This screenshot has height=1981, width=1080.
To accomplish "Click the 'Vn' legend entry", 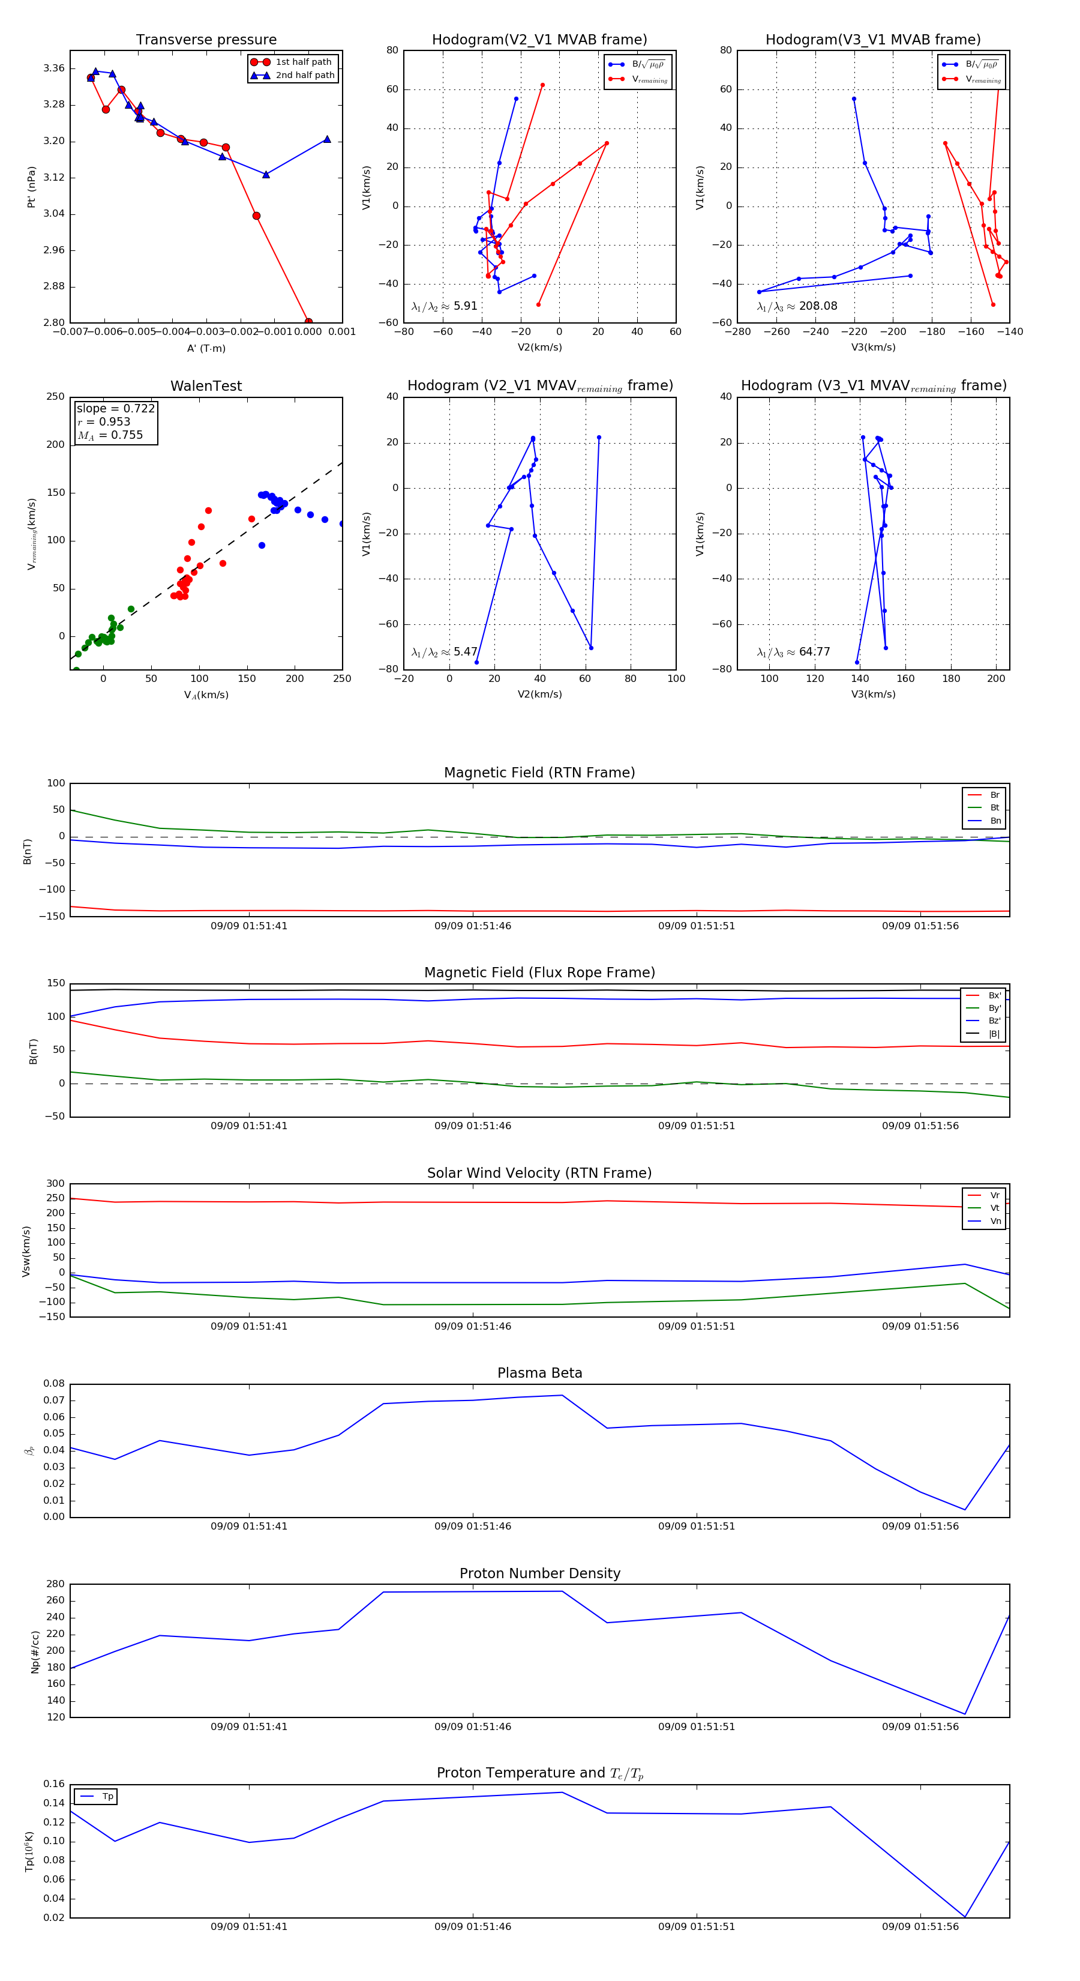I will pos(985,1221).
